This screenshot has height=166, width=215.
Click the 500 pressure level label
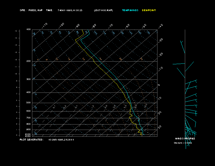(x=29, y=103)
